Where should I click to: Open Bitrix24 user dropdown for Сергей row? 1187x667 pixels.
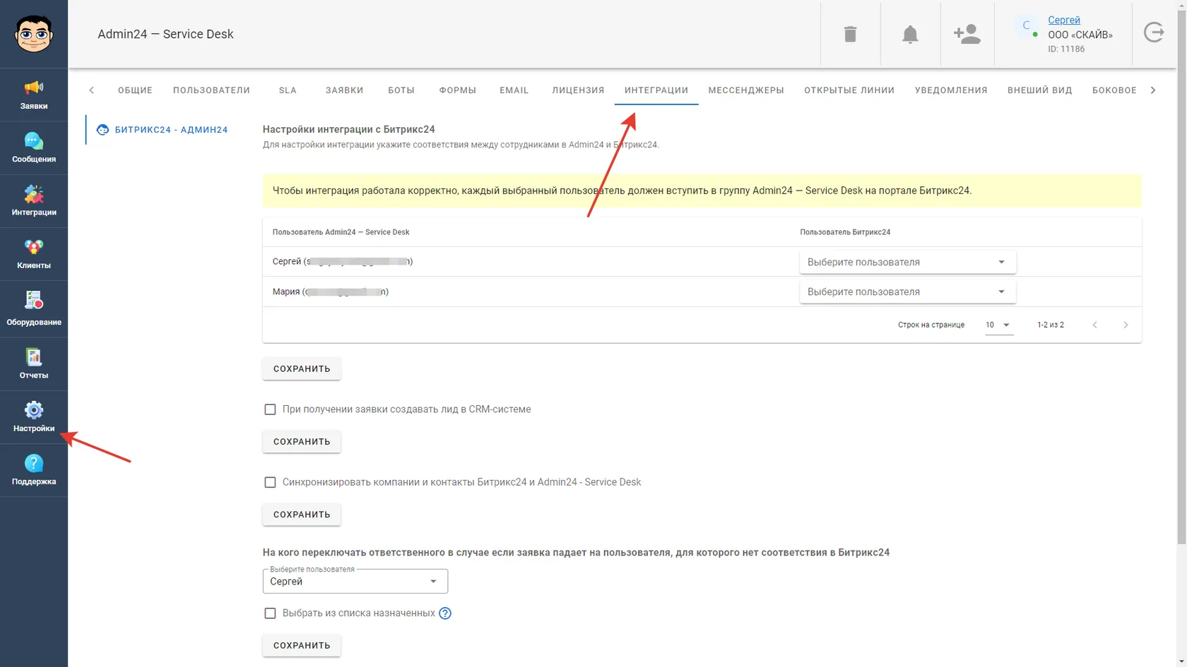[x=907, y=262]
